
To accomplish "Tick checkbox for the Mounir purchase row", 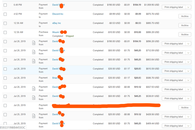I will [x=5, y=32].
